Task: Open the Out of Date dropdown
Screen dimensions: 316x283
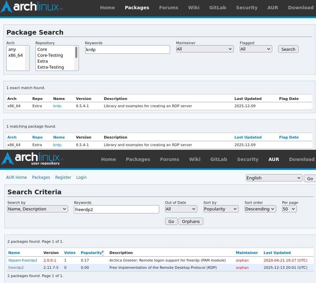Action: click(x=181, y=209)
